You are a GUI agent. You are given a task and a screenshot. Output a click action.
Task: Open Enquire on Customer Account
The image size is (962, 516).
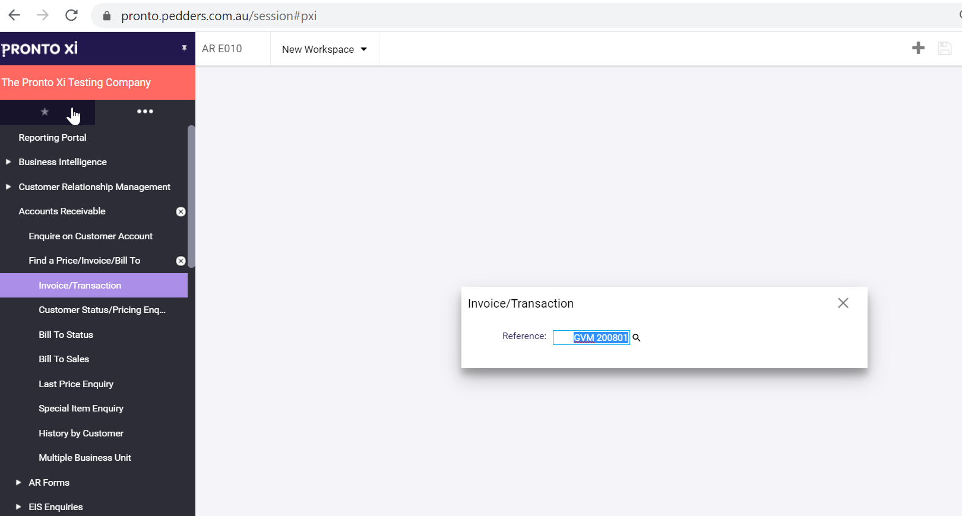(x=91, y=236)
